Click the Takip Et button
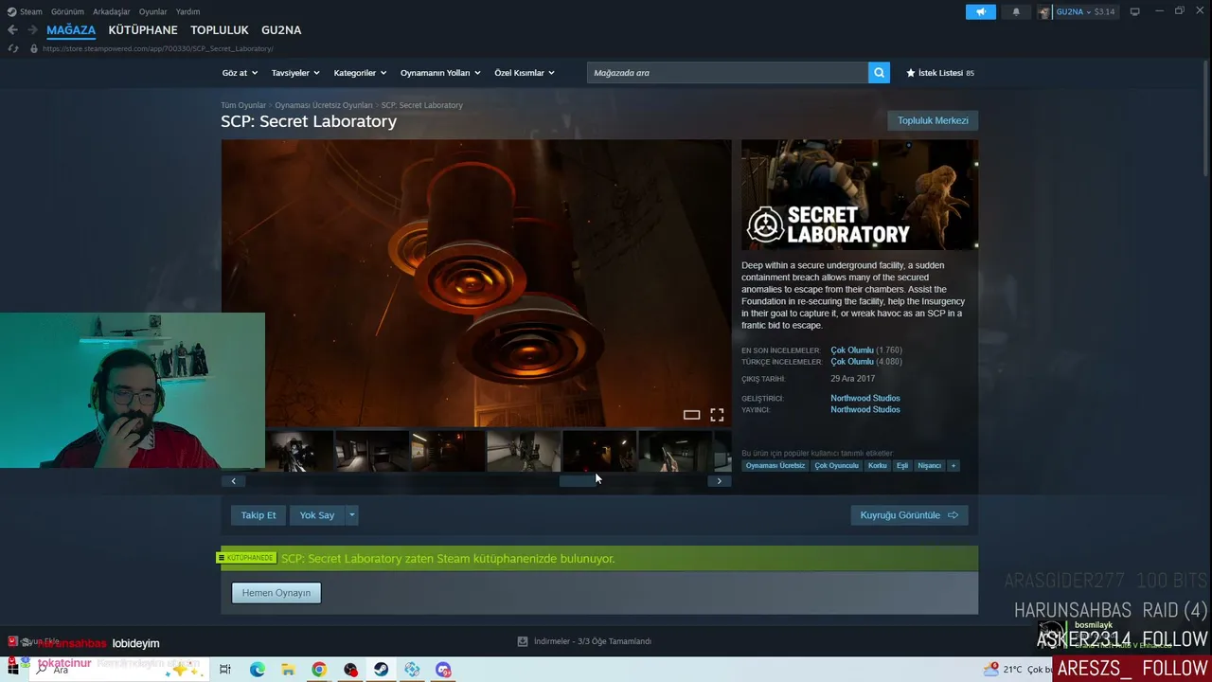 258,515
